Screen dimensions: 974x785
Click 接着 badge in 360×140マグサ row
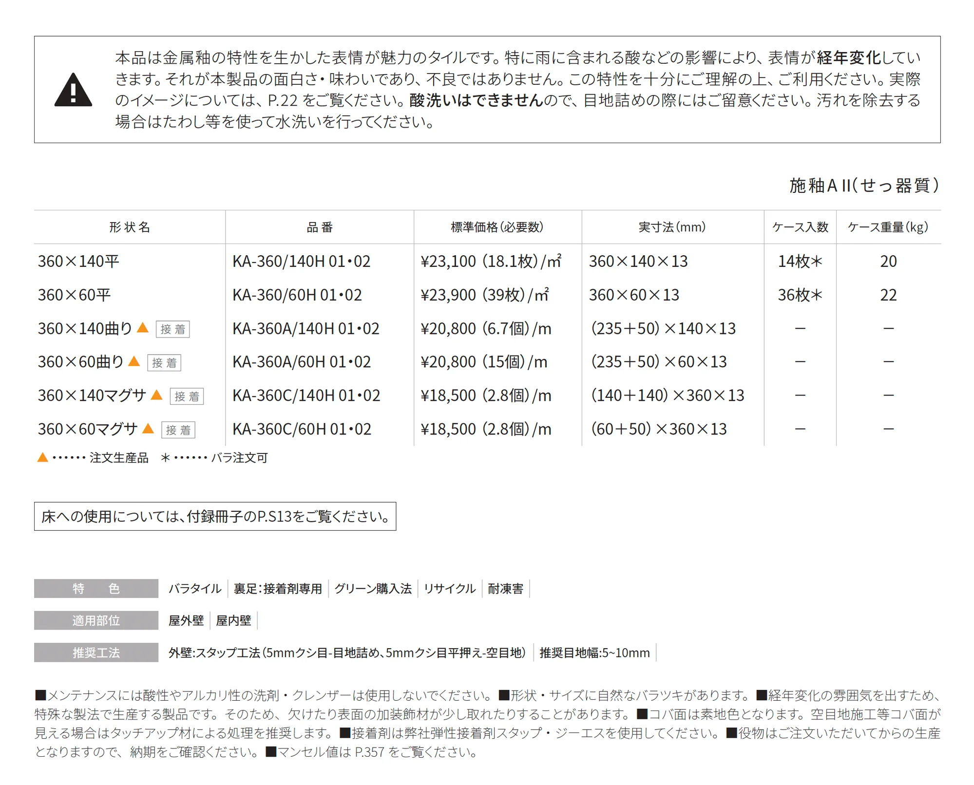click(187, 396)
